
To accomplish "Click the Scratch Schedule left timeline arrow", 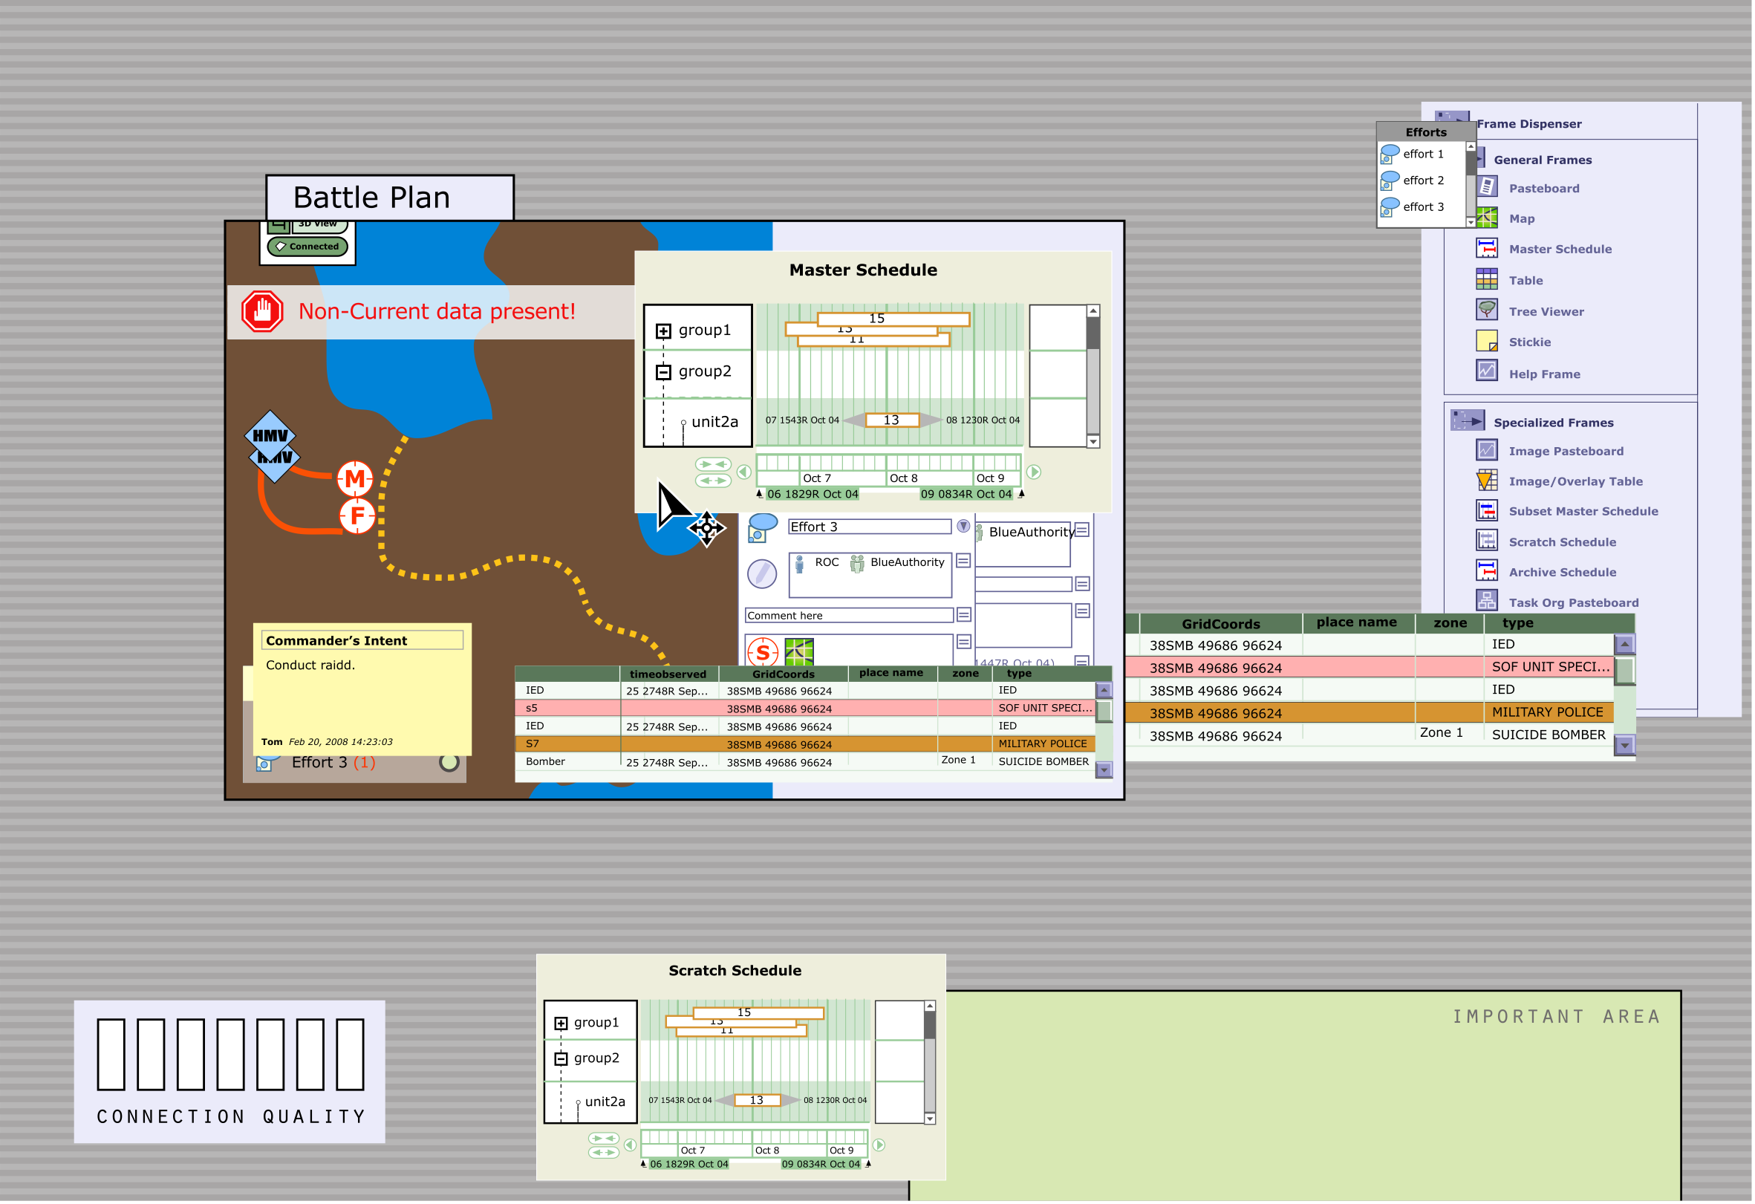I will pos(631,1147).
